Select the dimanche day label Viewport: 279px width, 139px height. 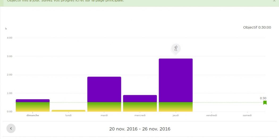point(33,115)
